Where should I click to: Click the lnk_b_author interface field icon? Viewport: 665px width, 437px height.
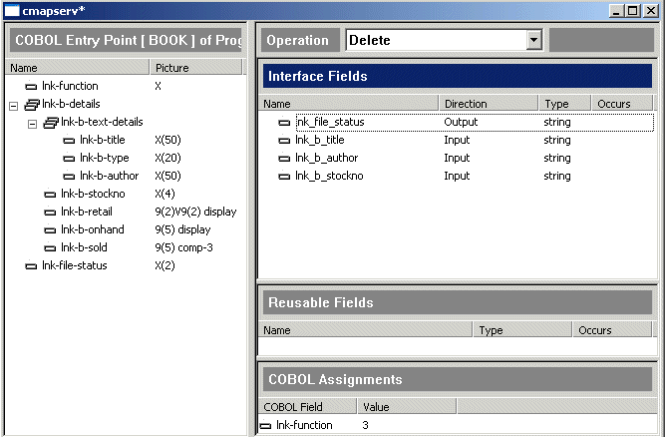284,159
